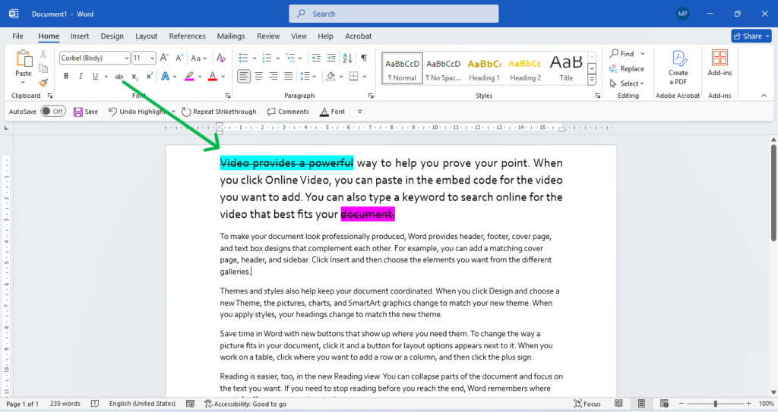Apply the red font color

pyautogui.click(x=213, y=76)
